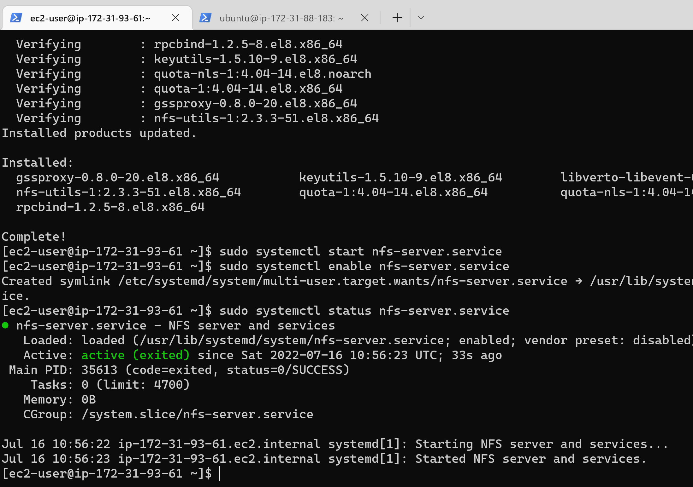Click the green active status dot

(5, 325)
